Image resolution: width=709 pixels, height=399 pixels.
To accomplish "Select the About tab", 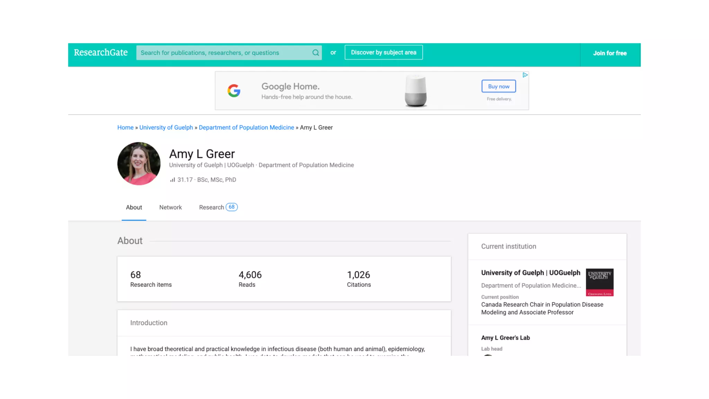I will point(134,207).
